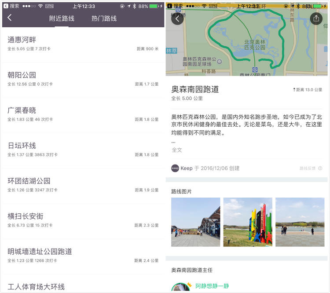Tap the round back button over the map
The height and width of the screenshot is (293, 330).
click(x=177, y=19)
